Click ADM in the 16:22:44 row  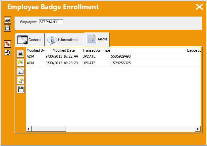pyautogui.click(x=30, y=56)
